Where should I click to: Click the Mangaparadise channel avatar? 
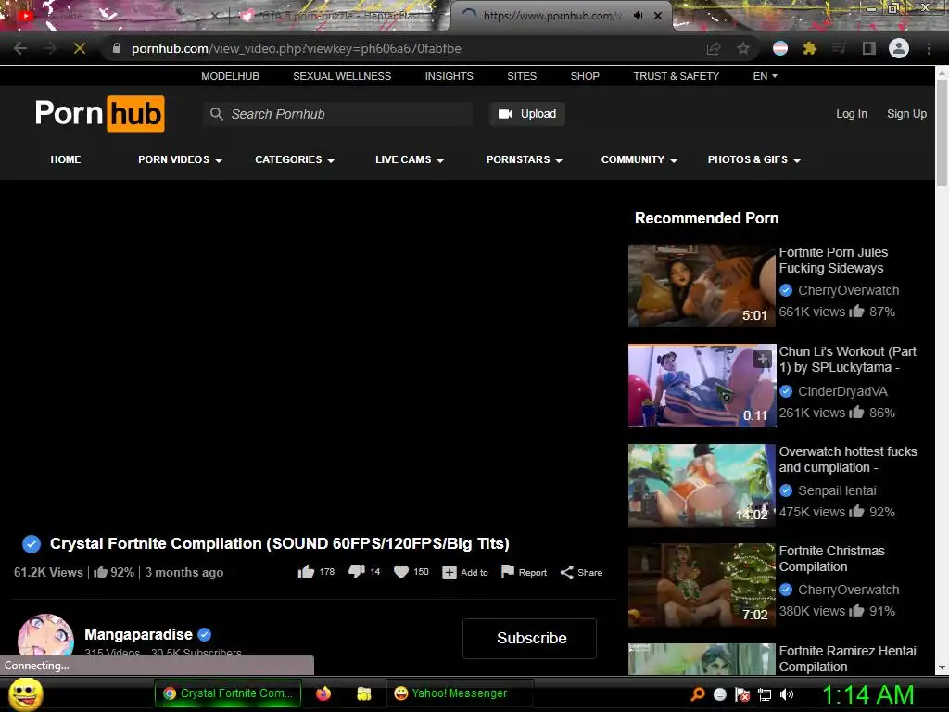45,636
